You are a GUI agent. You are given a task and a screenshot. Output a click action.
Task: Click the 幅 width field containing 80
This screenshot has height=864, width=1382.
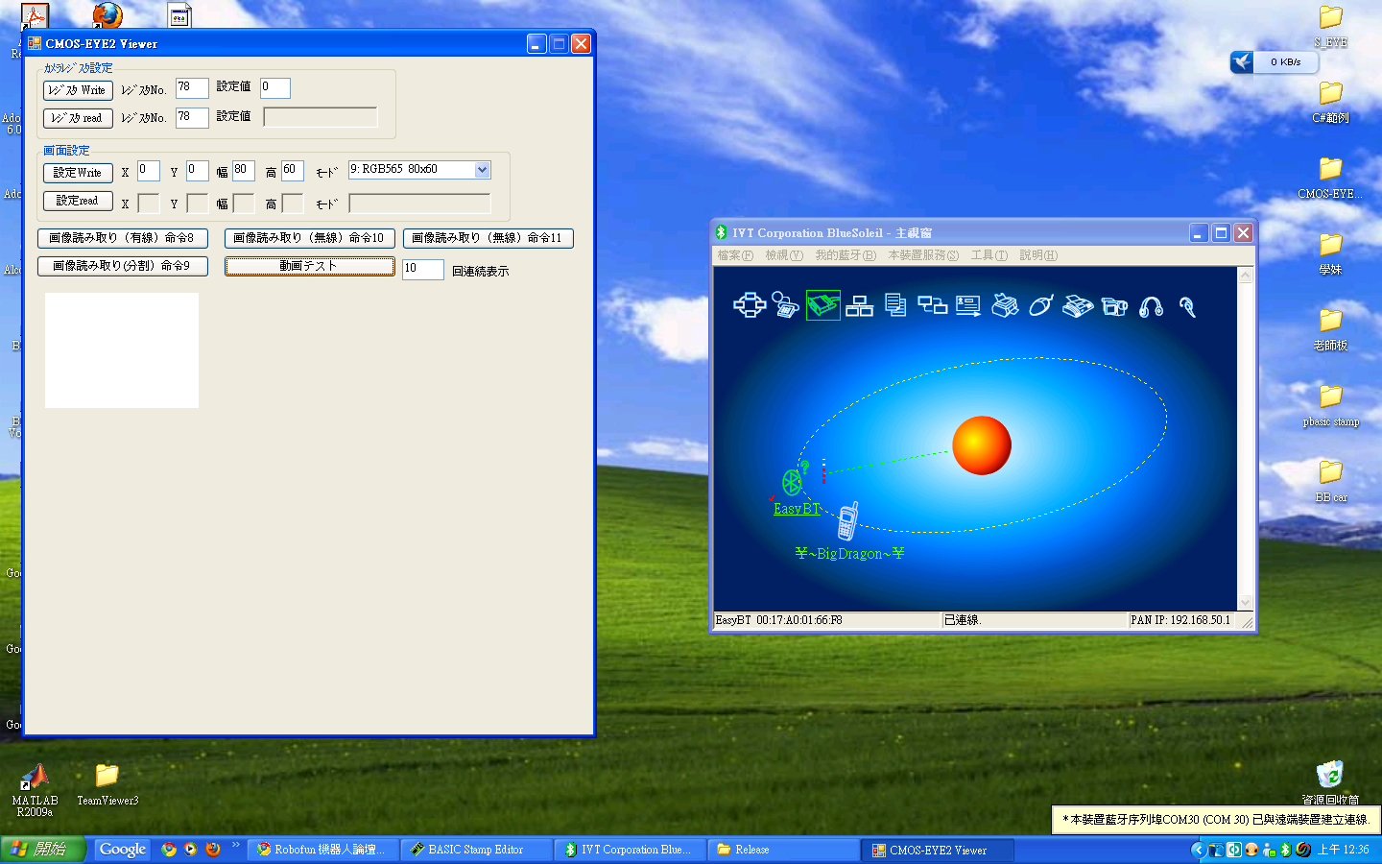[x=244, y=171]
